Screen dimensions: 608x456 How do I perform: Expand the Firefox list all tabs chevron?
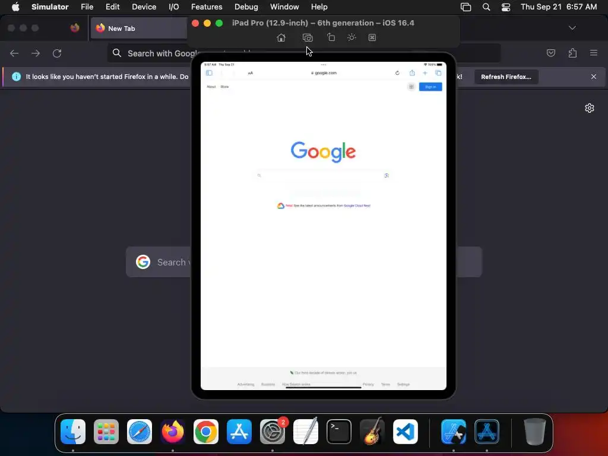[572, 28]
